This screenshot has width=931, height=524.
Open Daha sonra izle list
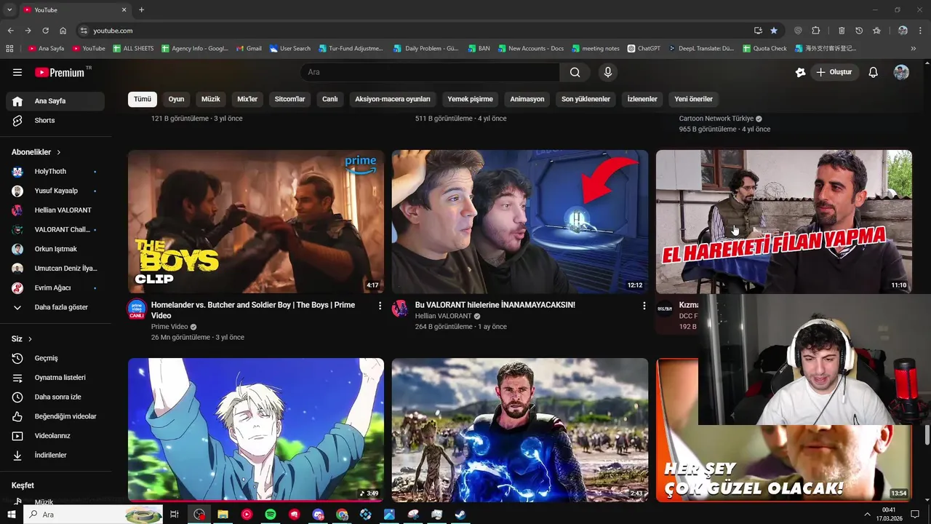(x=55, y=397)
